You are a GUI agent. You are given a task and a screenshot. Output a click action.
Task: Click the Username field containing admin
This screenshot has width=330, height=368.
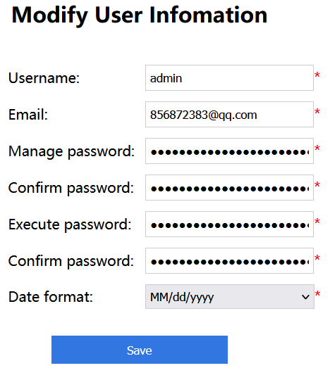pos(229,77)
